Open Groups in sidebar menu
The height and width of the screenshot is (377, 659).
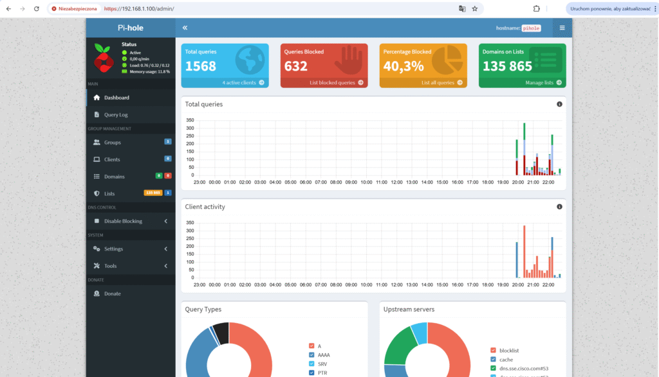click(112, 143)
